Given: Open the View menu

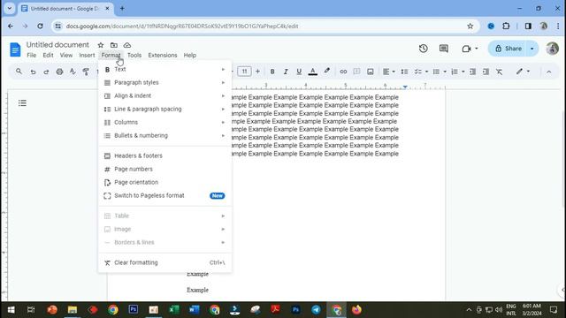Looking at the screenshot, I should (x=66, y=55).
